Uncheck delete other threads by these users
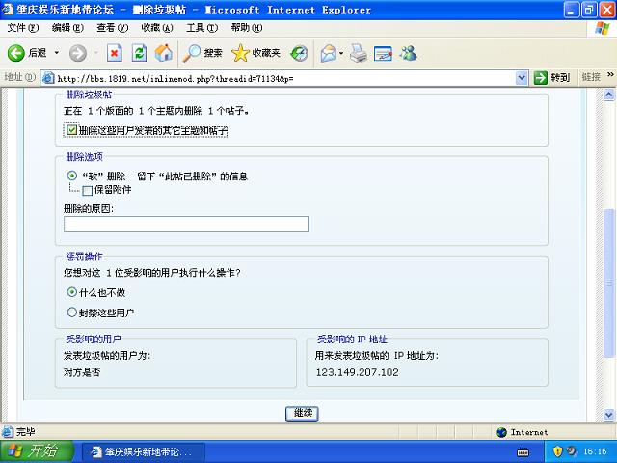This screenshot has width=617, height=463. pyautogui.click(x=71, y=129)
